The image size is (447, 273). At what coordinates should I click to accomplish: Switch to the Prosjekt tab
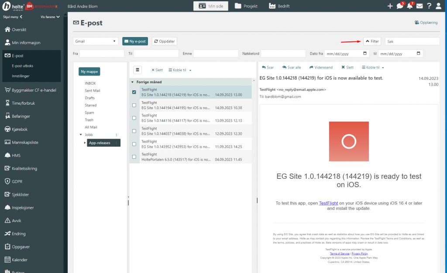(x=246, y=6)
